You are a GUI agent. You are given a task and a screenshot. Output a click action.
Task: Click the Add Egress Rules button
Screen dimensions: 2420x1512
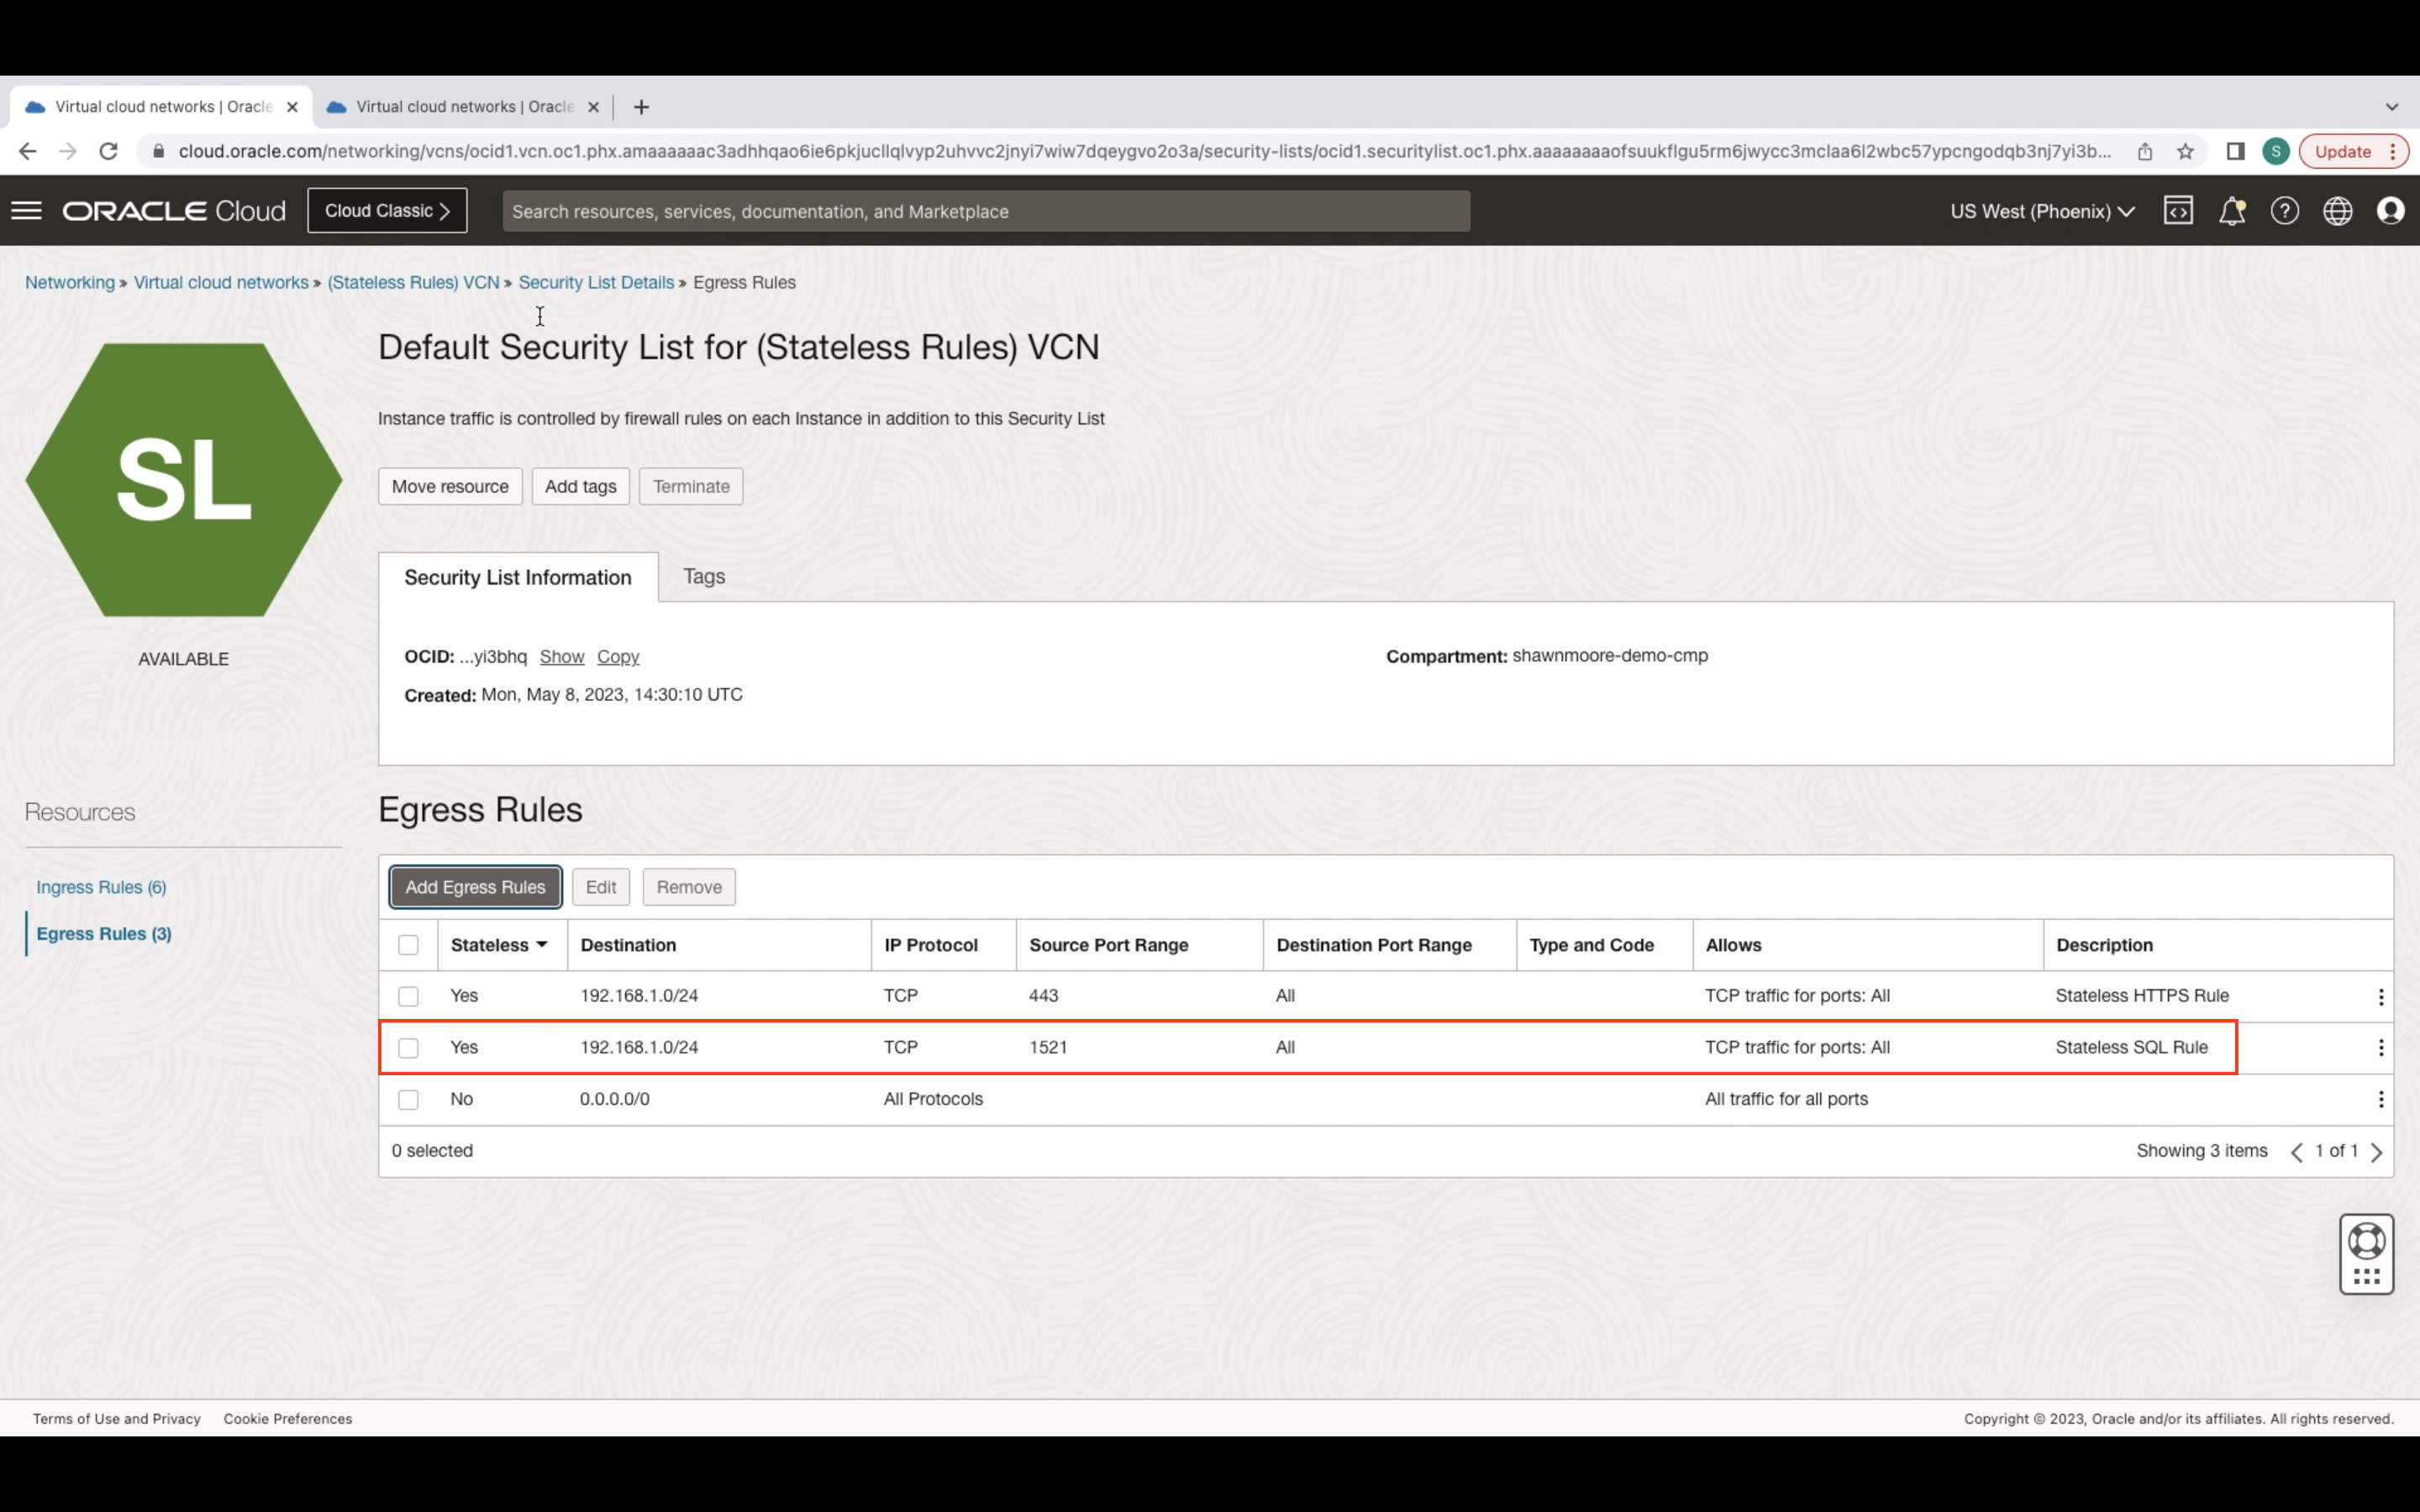pyautogui.click(x=475, y=887)
